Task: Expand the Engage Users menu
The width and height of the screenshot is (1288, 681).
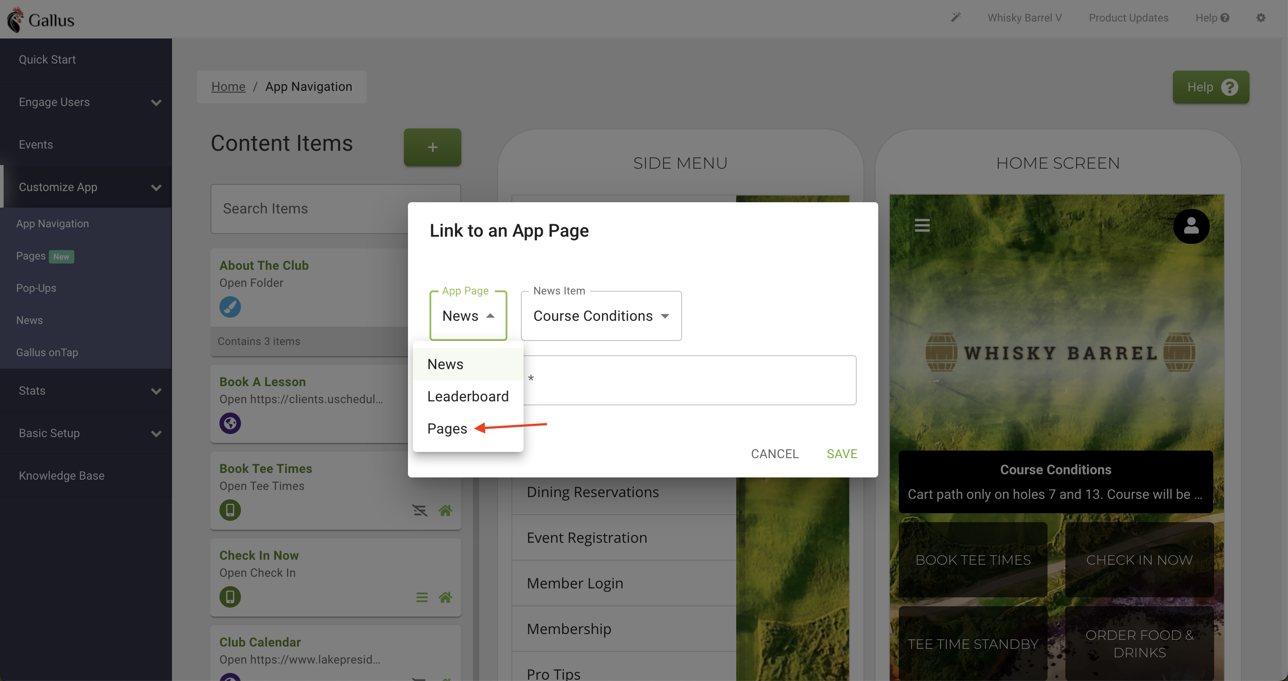Action: click(86, 102)
